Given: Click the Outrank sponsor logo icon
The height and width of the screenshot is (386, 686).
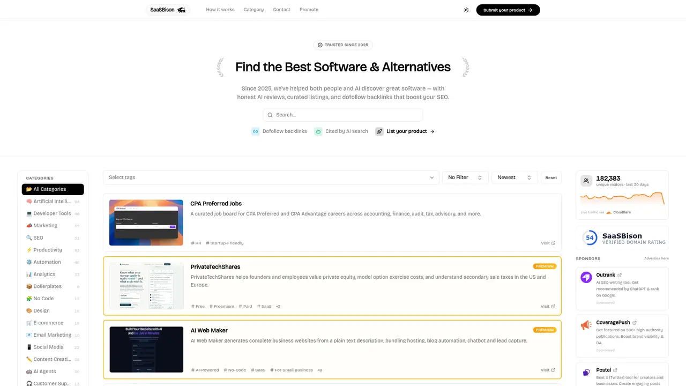Looking at the screenshot, I should pos(586,277).
